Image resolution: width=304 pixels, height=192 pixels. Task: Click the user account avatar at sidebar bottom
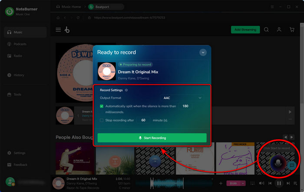[x=10, y=182]
